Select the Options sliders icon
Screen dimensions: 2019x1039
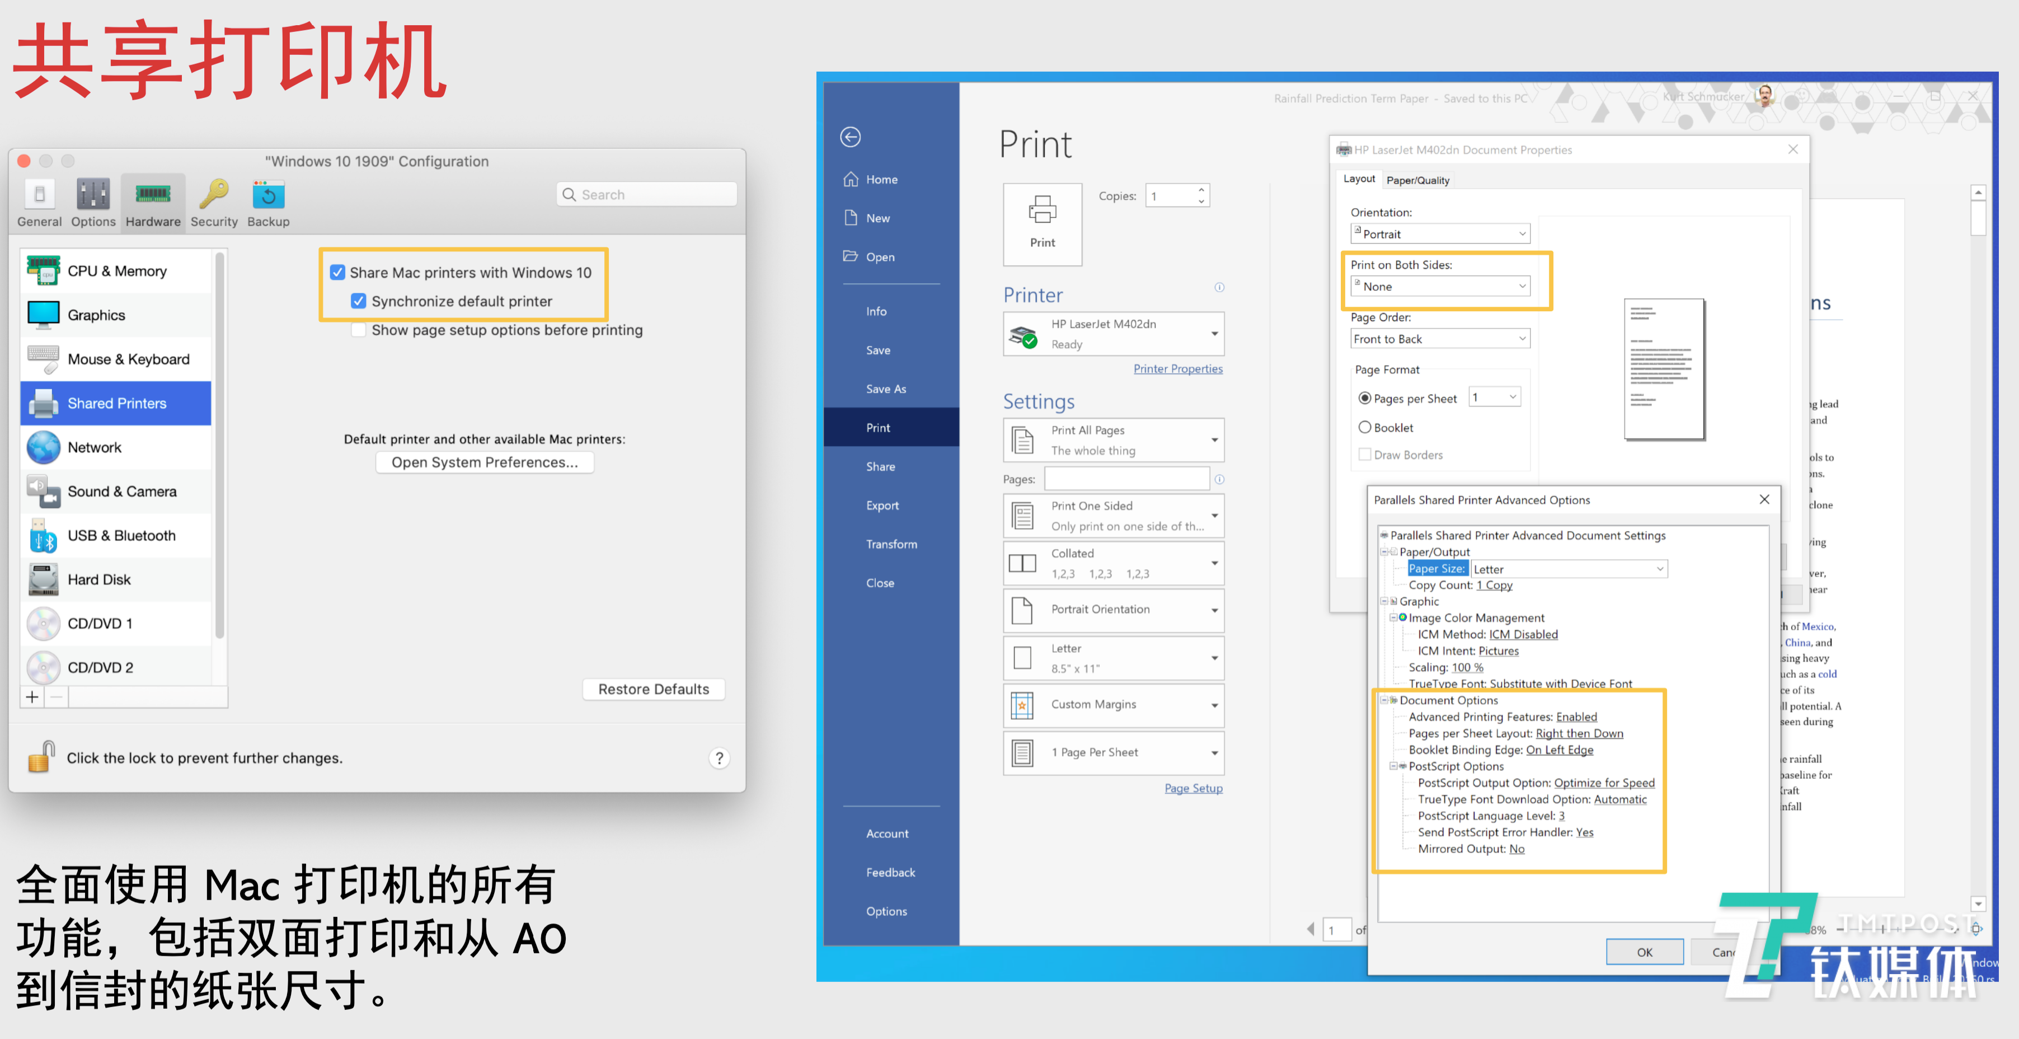(x=93, y=194)
